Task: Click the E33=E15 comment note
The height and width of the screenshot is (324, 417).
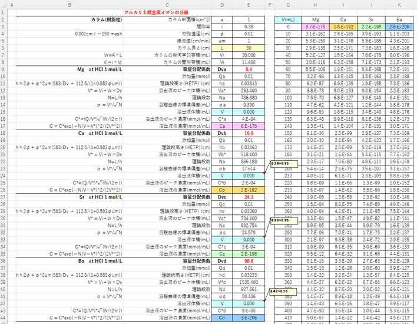Action: pos(284,221)
